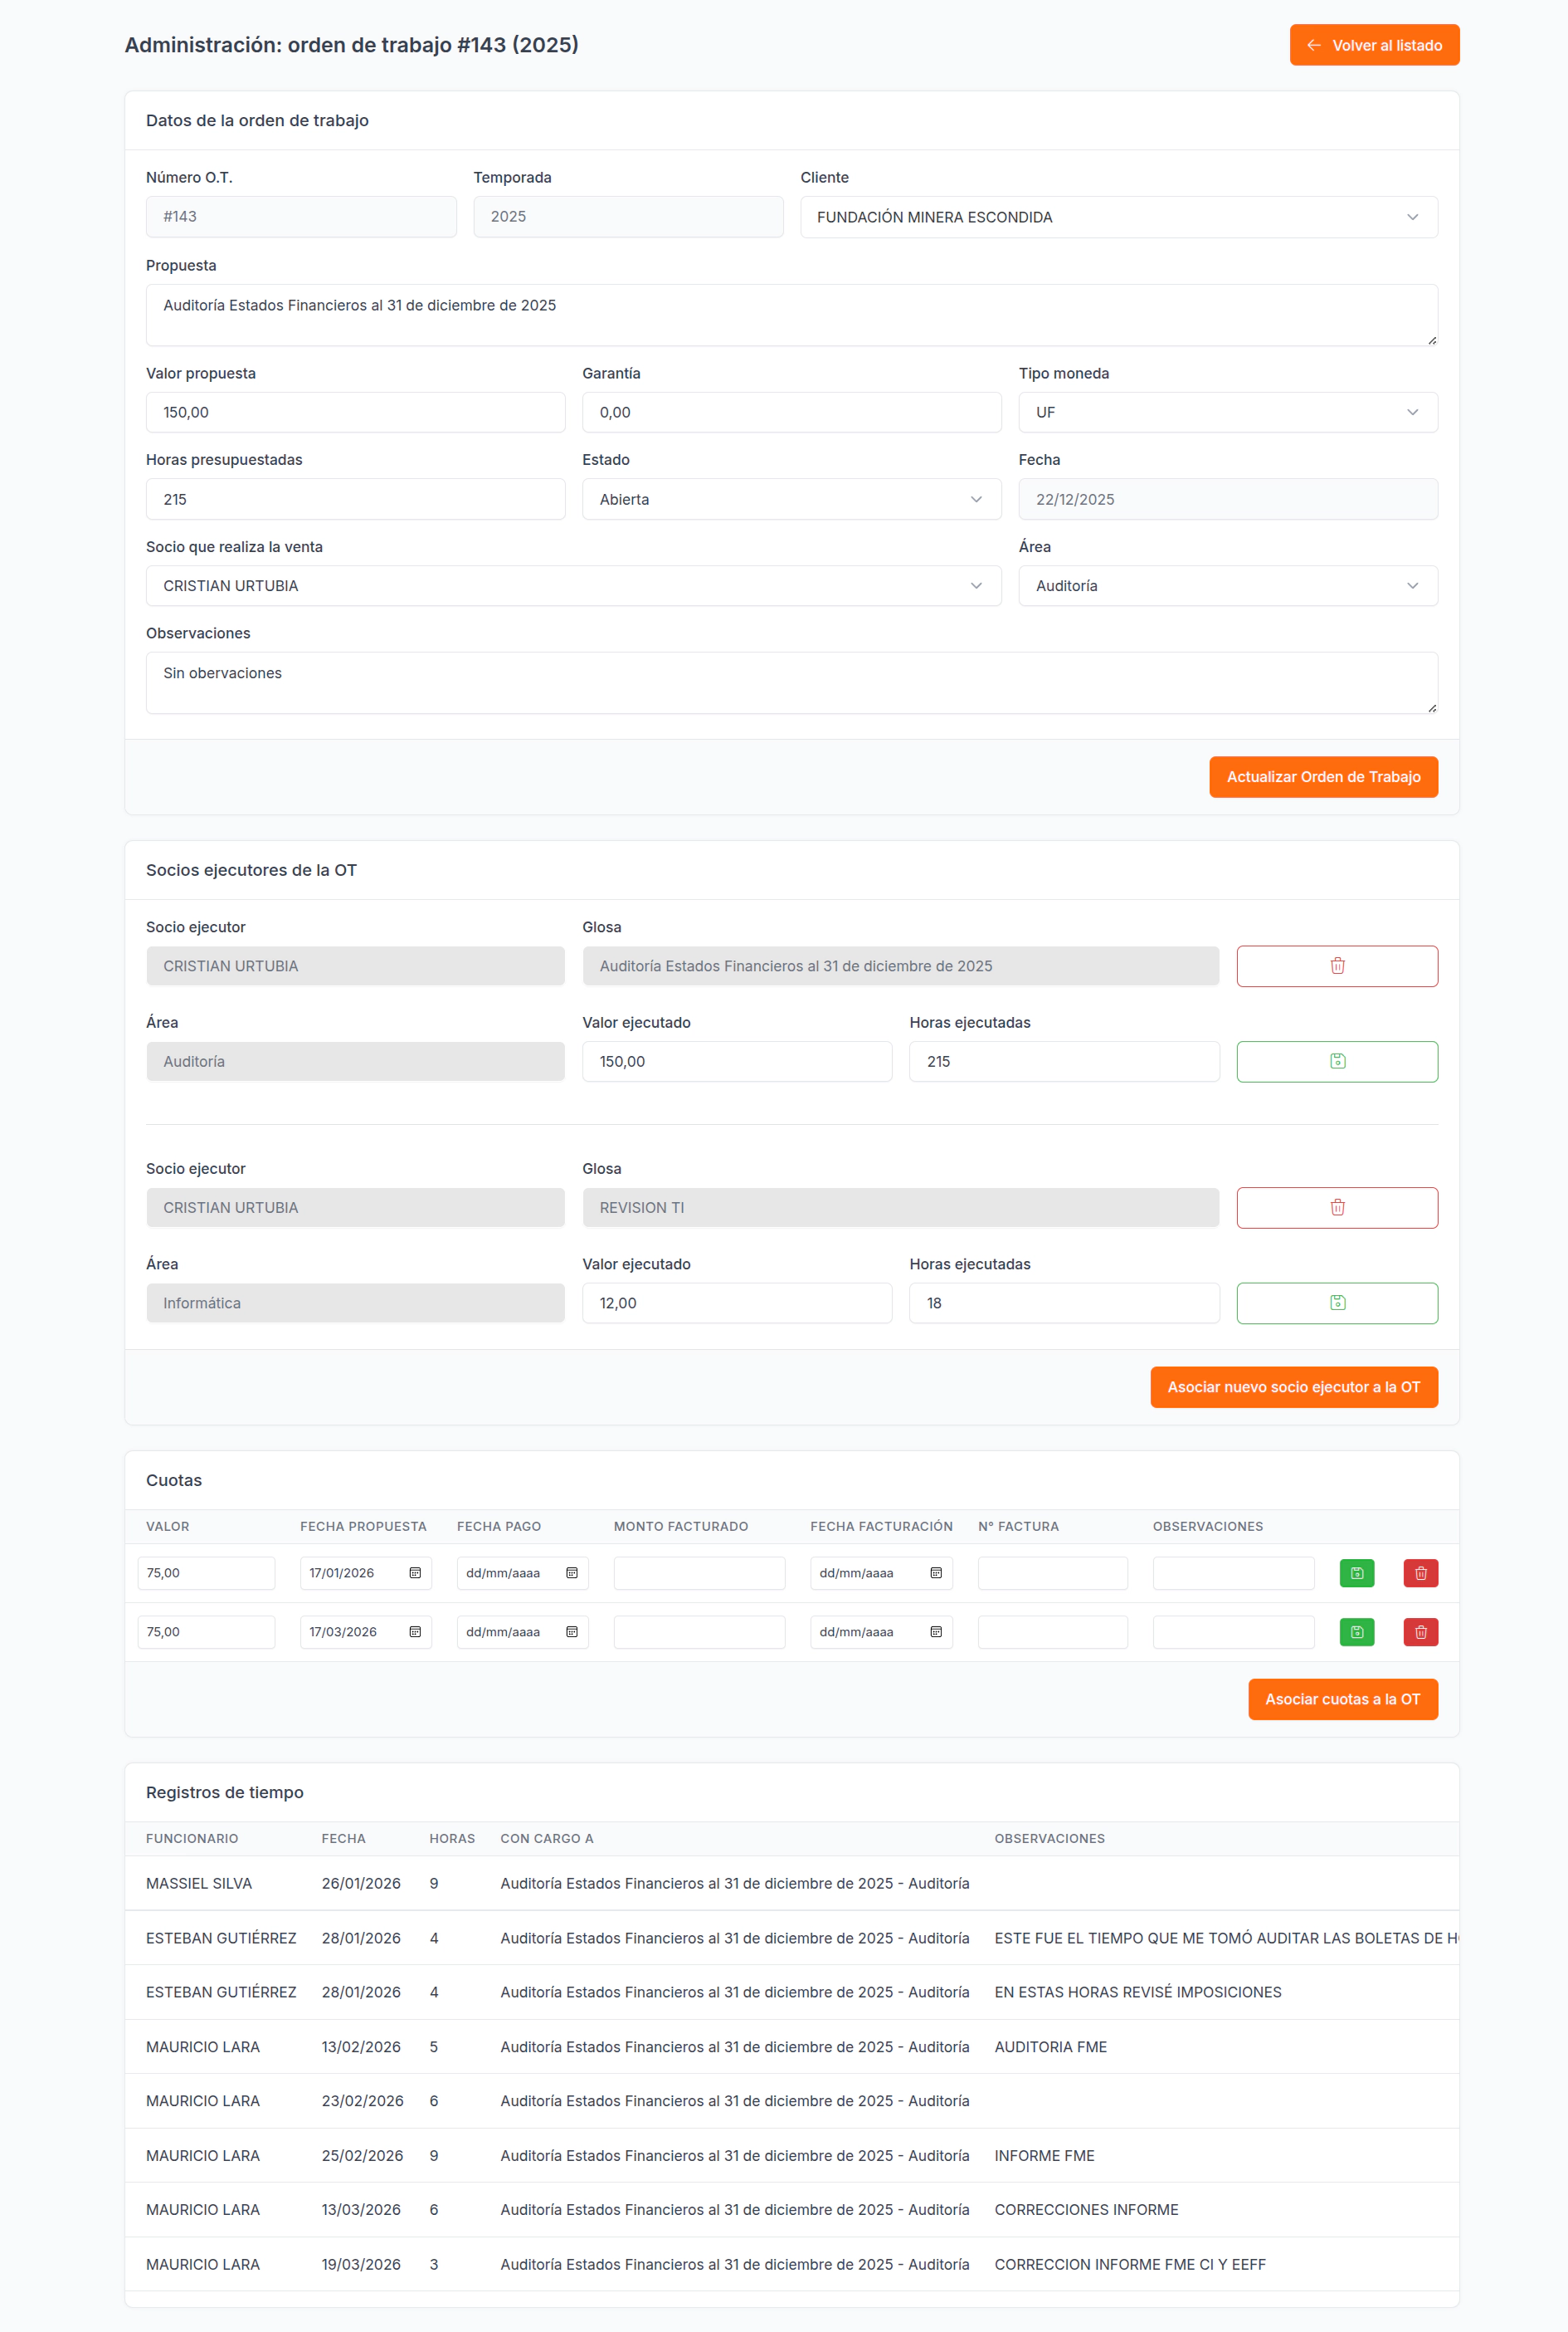This screenshot has width=1568, height=2332.
Task: Open Socio que realiza la venta dropdown
Action: point(573,585)
